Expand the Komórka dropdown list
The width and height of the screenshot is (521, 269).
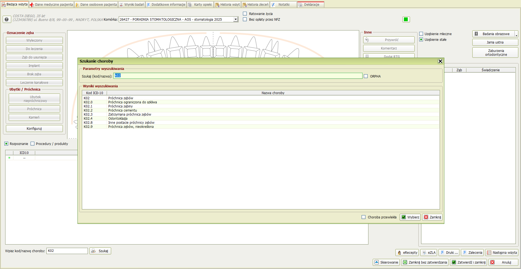[236, 20]
